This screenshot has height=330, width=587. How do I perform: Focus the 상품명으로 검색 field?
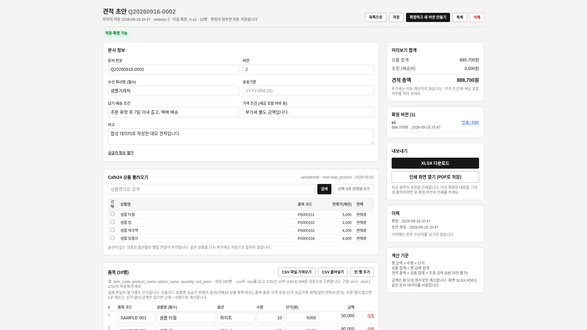(x=211, y=189)
